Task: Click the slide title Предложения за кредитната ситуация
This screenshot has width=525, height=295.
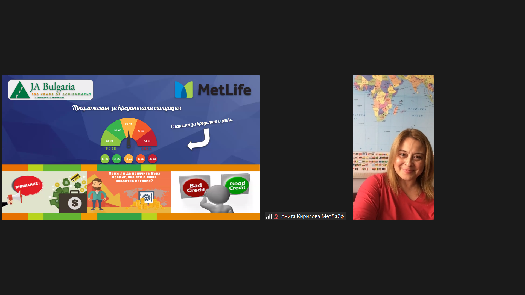Action: [127, 108]
